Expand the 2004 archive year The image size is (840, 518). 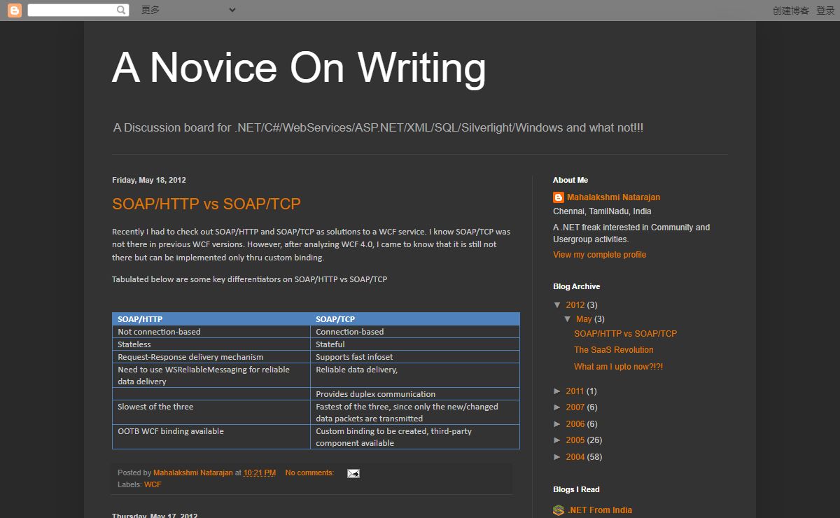(558, 457)
